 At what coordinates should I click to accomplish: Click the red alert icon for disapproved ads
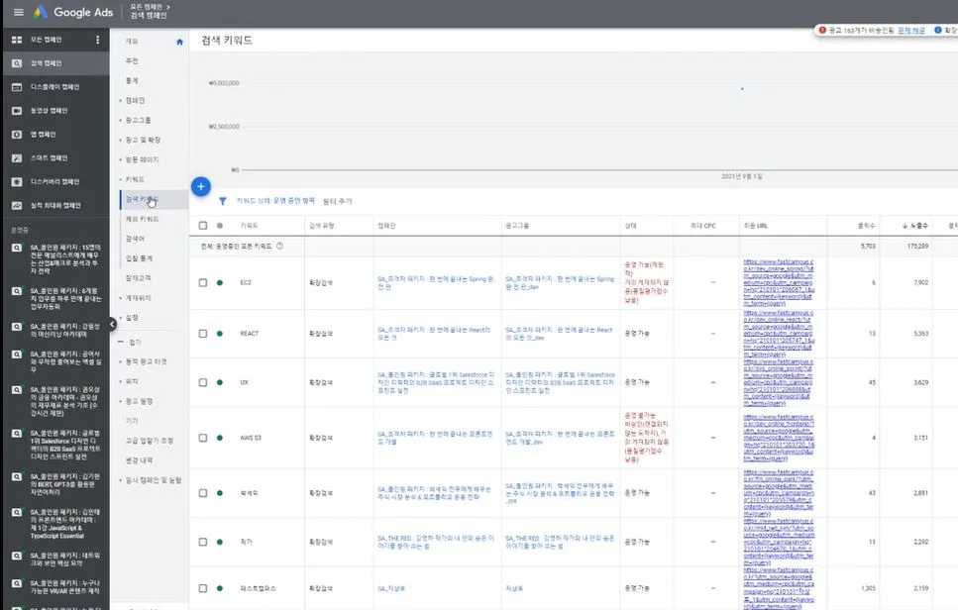(x=822, y=30)
